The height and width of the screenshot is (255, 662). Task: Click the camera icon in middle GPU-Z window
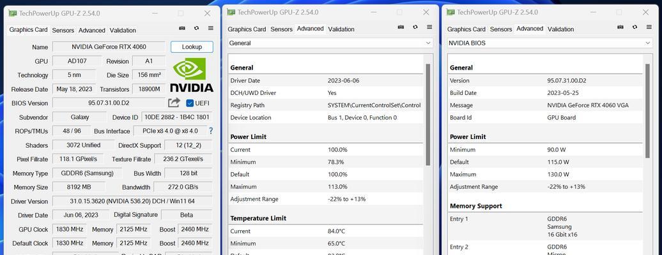coord(401,27)
